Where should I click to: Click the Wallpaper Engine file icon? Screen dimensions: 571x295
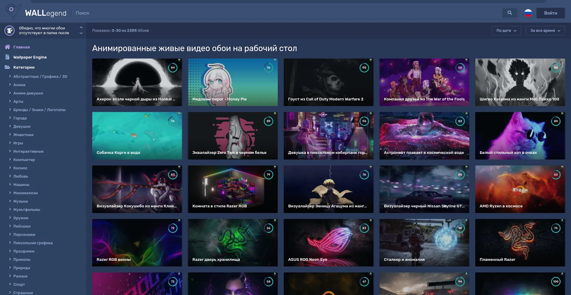coord(7,57)
